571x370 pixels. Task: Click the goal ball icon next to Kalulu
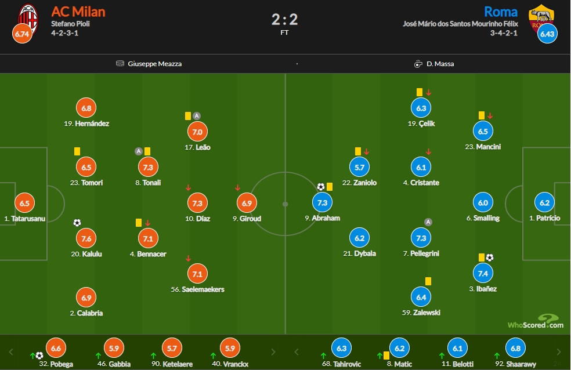click(77, 223)
